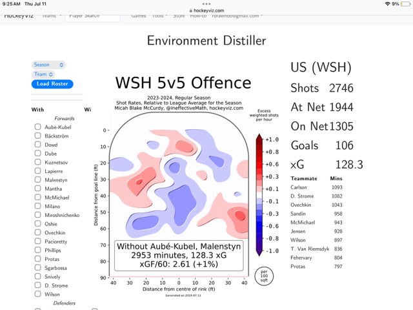Check the D. Strome checkbox
The image size is (413, 310).
[37, 285]
